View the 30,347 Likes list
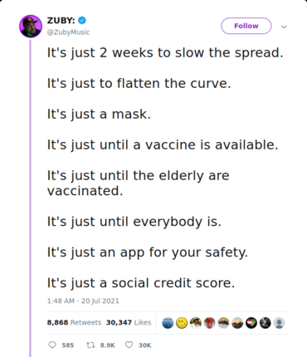Screen dimensions: 307x357 (129, 322)
